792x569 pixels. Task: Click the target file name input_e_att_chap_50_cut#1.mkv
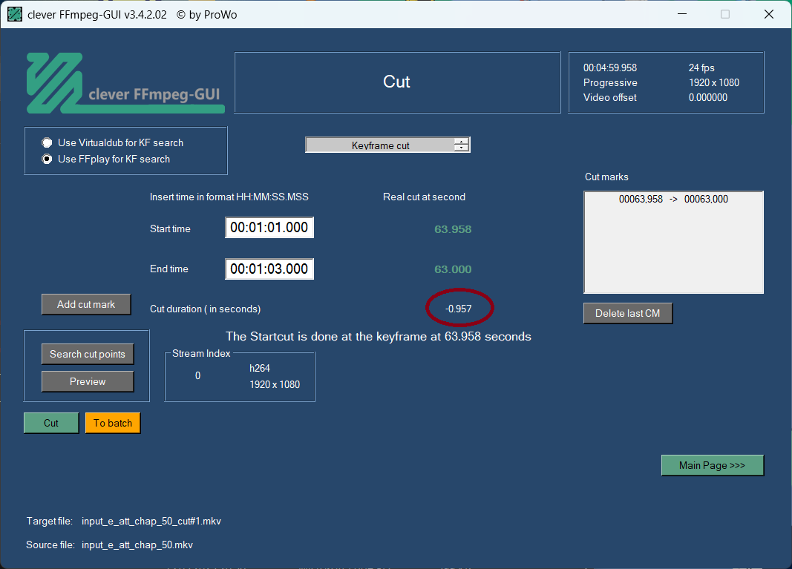[x=151, y=521]
